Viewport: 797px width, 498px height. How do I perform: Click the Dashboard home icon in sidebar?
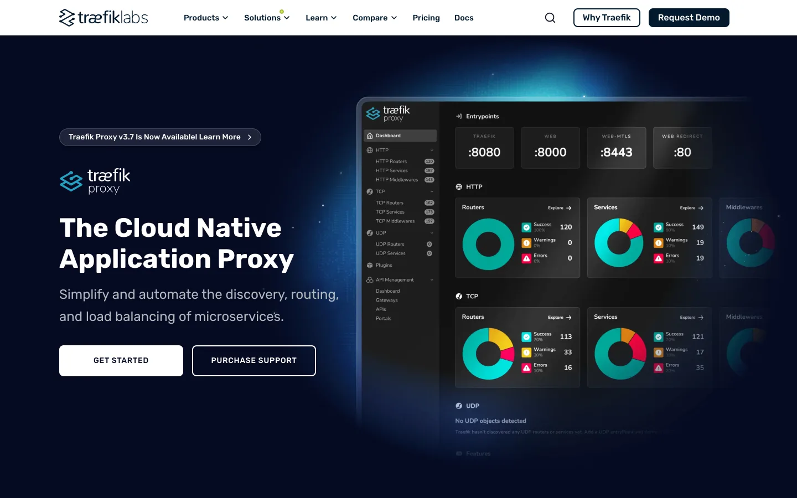click(x=370, y=136)
